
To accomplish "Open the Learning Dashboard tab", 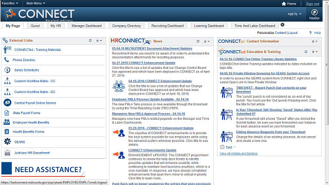I will 209,26.
